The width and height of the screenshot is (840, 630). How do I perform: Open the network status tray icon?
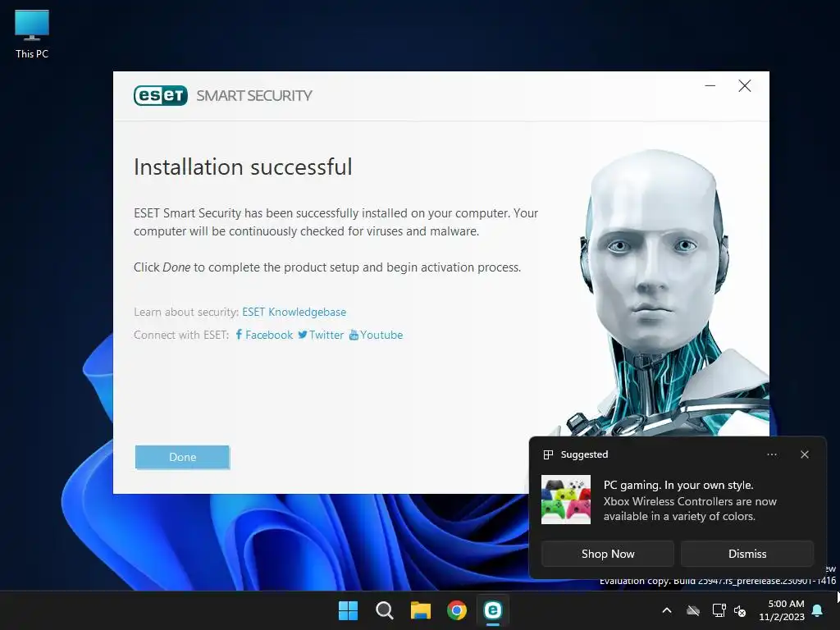click(x=719, y=610)
